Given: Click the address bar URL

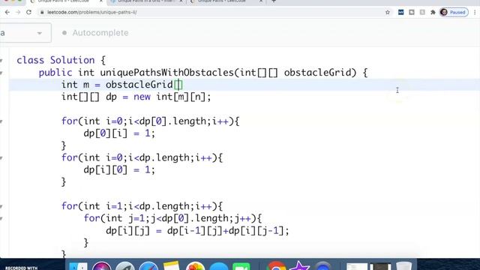Looking at the screenshot, I should click(x=91, y=12).
